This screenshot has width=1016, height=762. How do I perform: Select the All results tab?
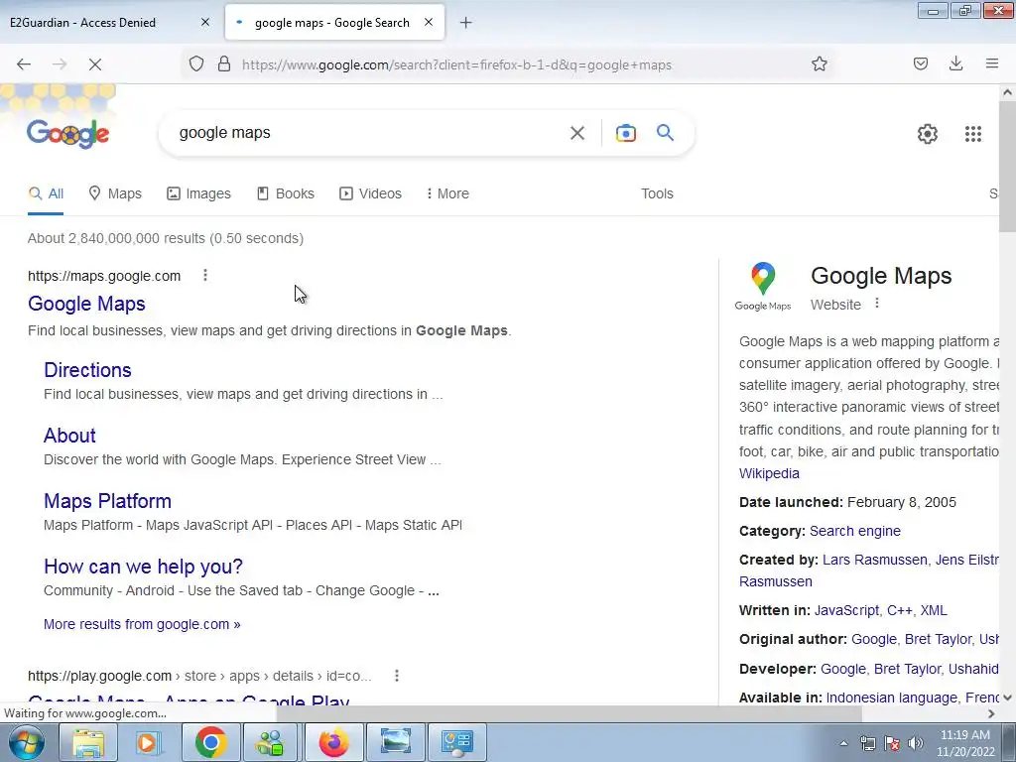46,193
